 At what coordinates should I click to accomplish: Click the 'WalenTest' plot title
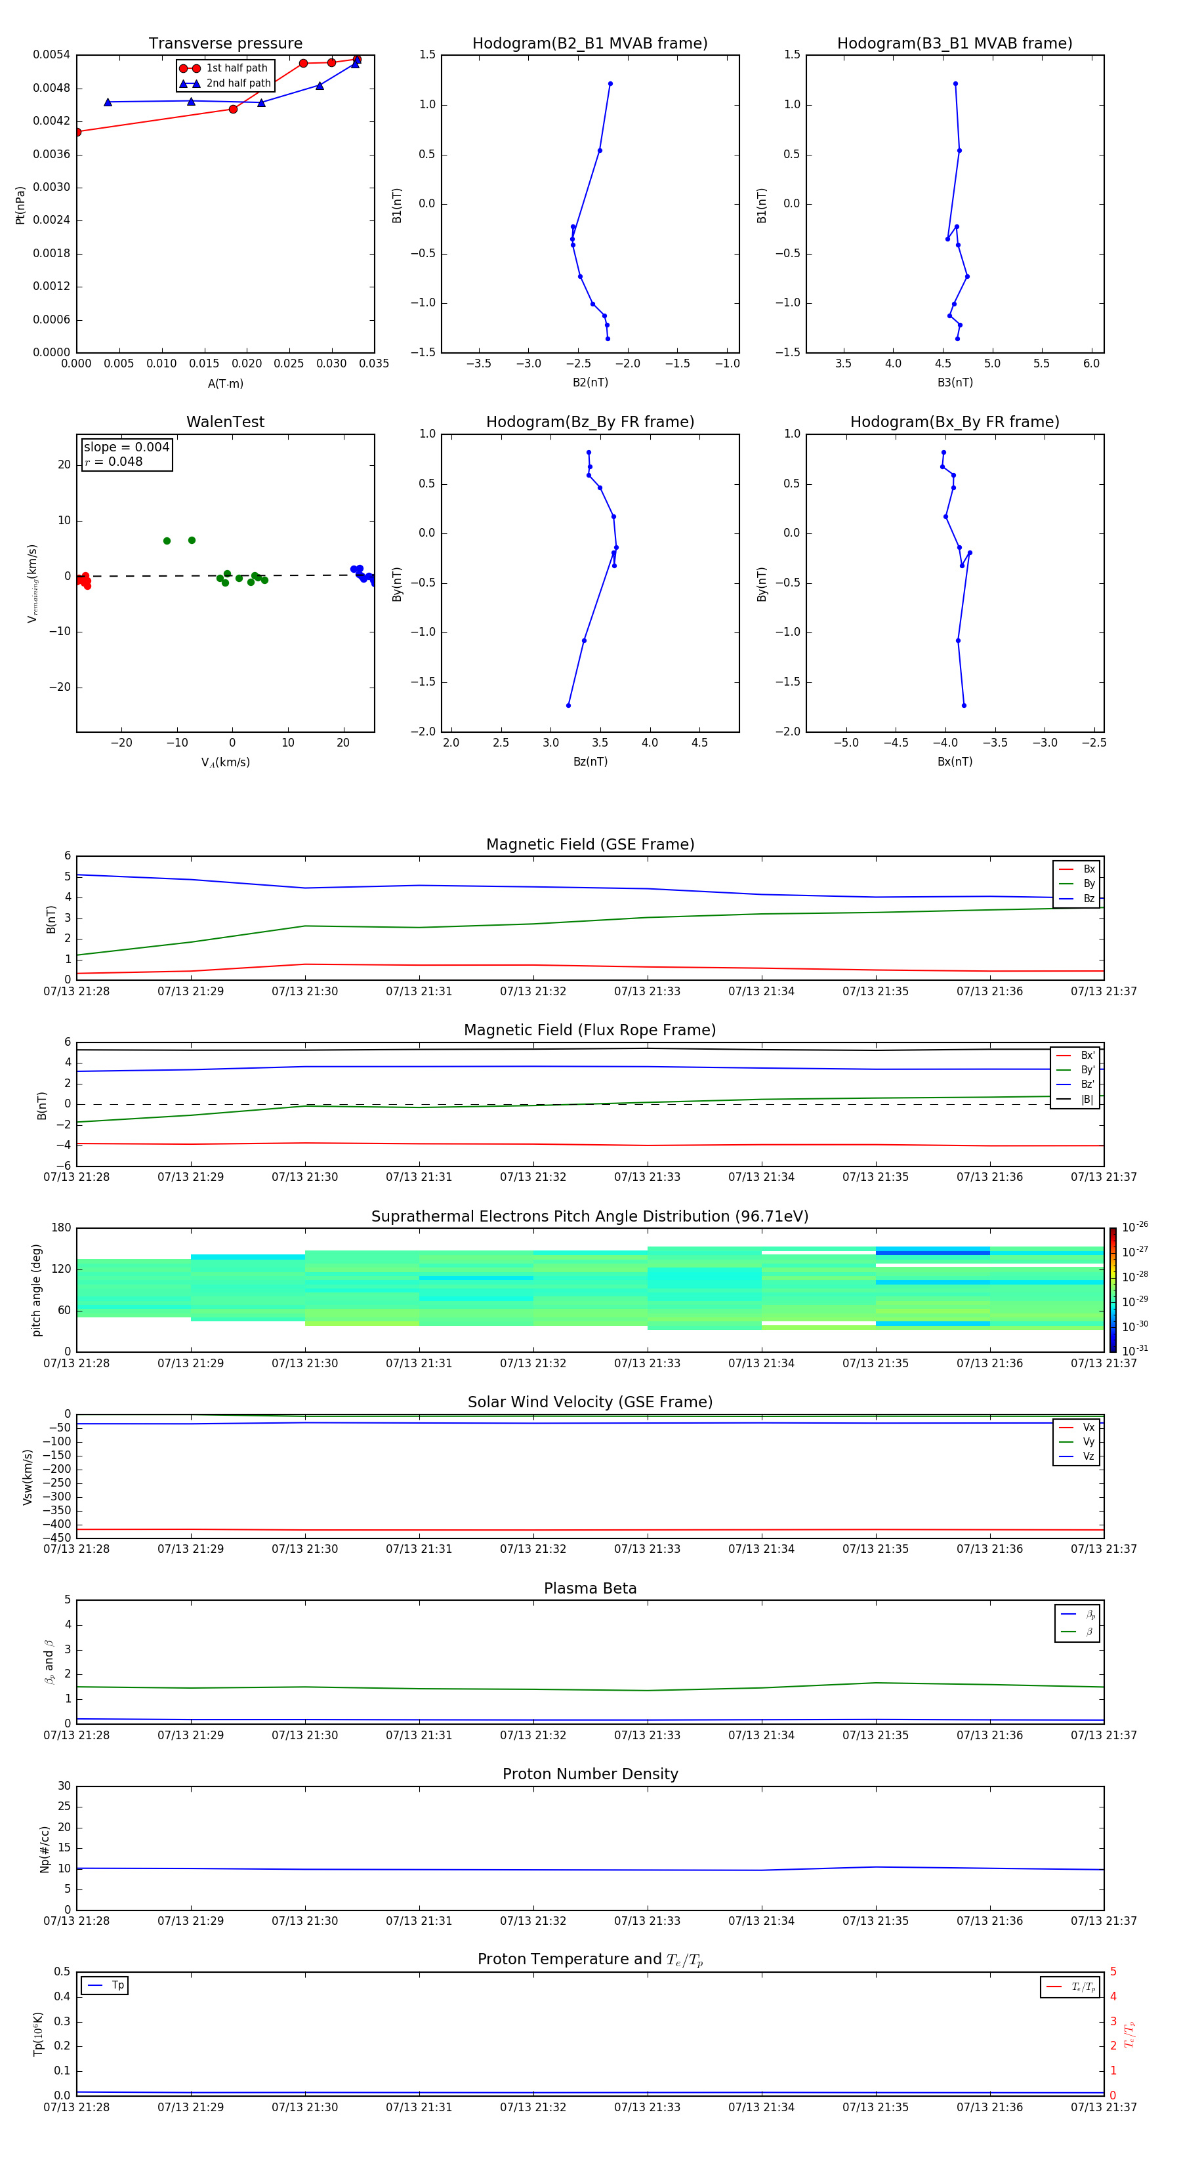click(x=225, y=422)
